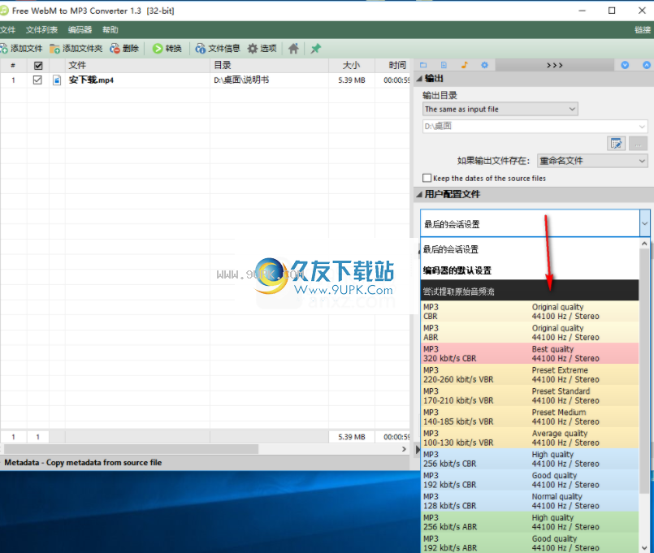
Task: Choose MP3 ABR Original quality profile
Action: click(530, 332)
